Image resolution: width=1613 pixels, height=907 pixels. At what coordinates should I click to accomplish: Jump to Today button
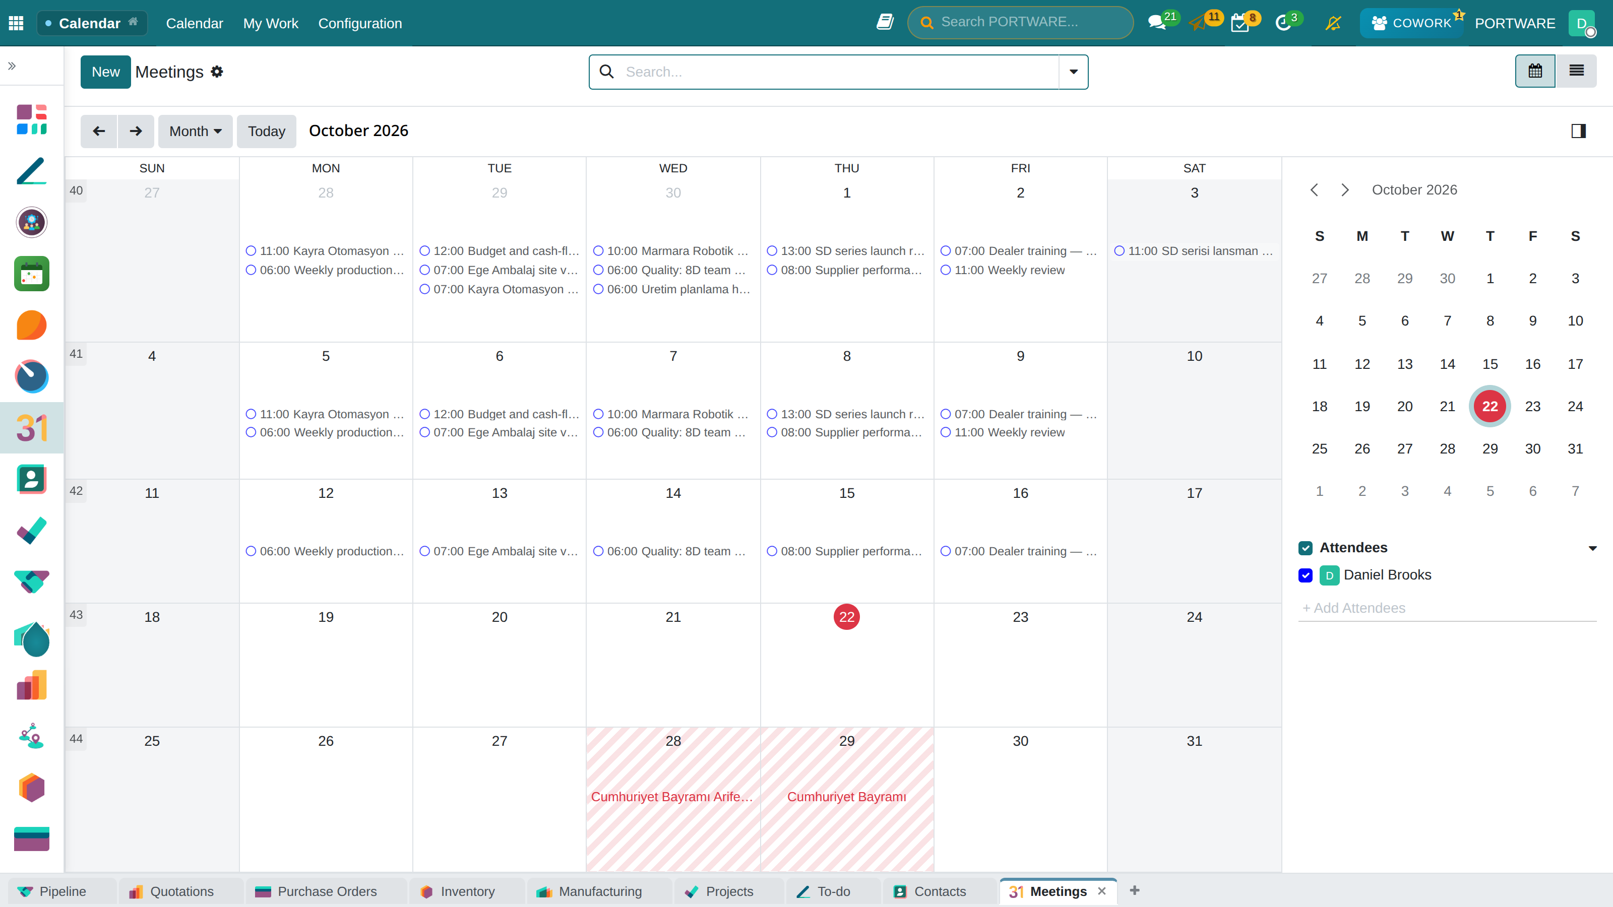click(266, 132)
